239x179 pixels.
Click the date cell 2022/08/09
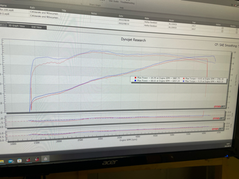point(124,20)
